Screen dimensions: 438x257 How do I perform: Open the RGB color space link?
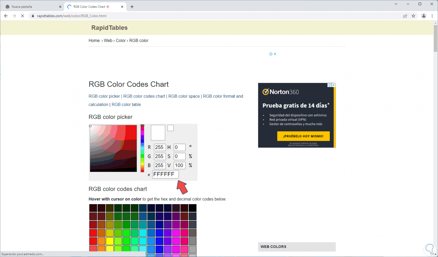click(184, 96)
